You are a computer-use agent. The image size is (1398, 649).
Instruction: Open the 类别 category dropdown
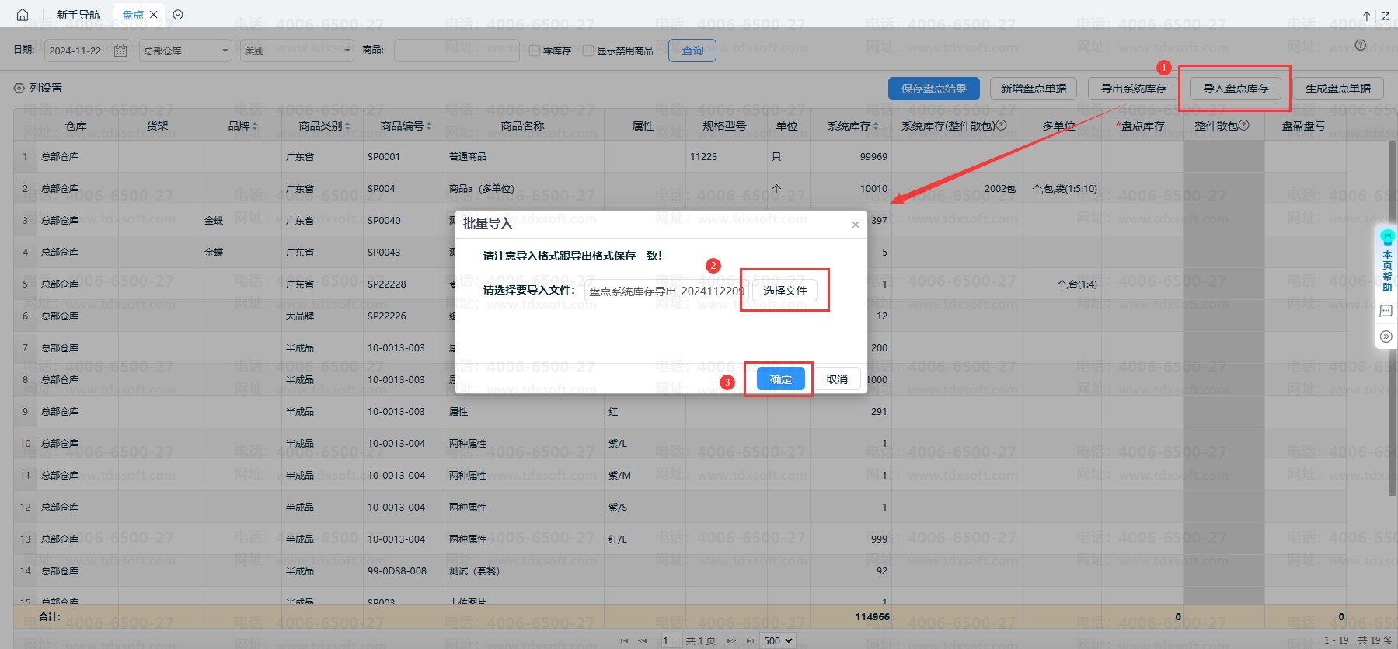click(296, 51)
